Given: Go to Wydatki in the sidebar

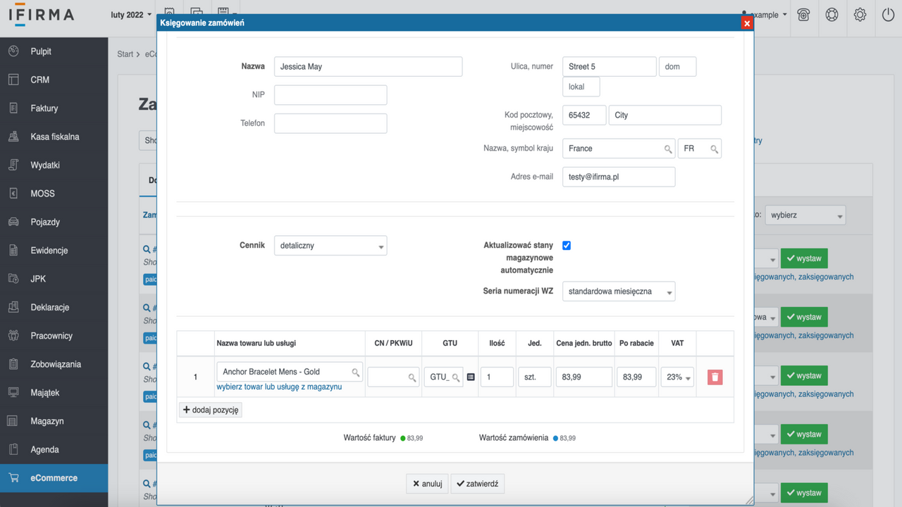Looking at the screenshot, I should coord(44,164).
